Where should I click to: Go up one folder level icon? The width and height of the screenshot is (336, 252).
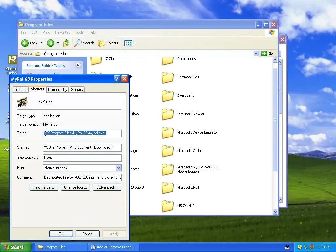[66, 43]
